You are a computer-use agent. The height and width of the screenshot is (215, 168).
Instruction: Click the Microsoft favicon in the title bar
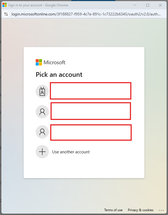pos(4,5)
